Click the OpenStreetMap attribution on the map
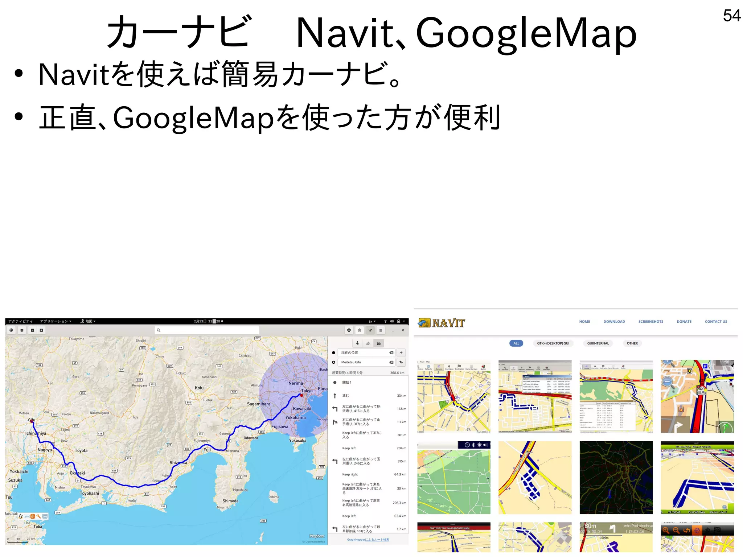This screenshot has width=743, height=557. [314, 542]
